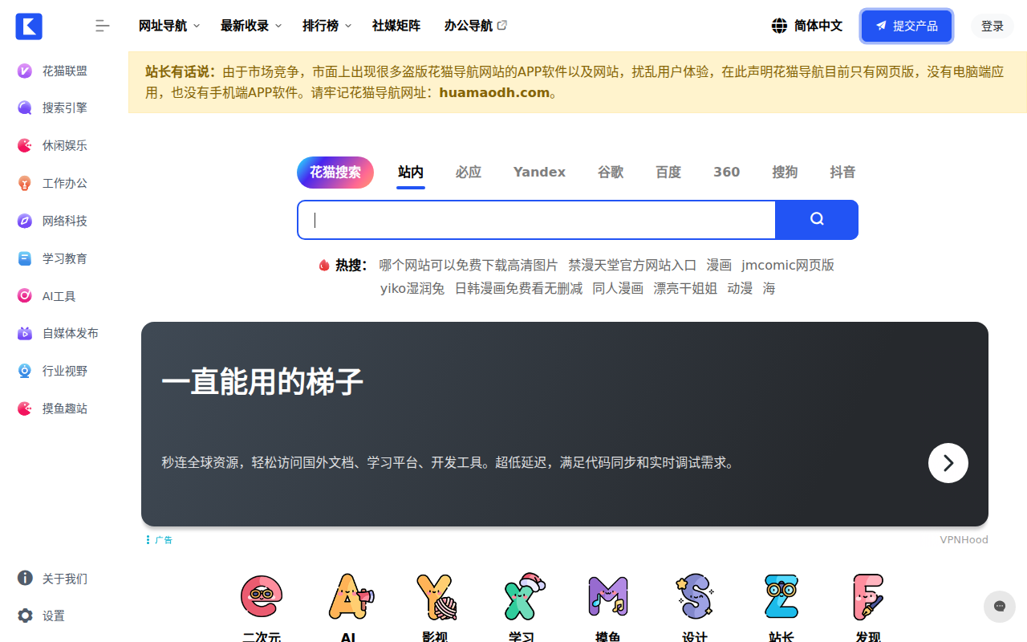Click hot search 日韩漫画免费看无删减
This screenshot has height=642, width=1027.
[x=518, y=288]
